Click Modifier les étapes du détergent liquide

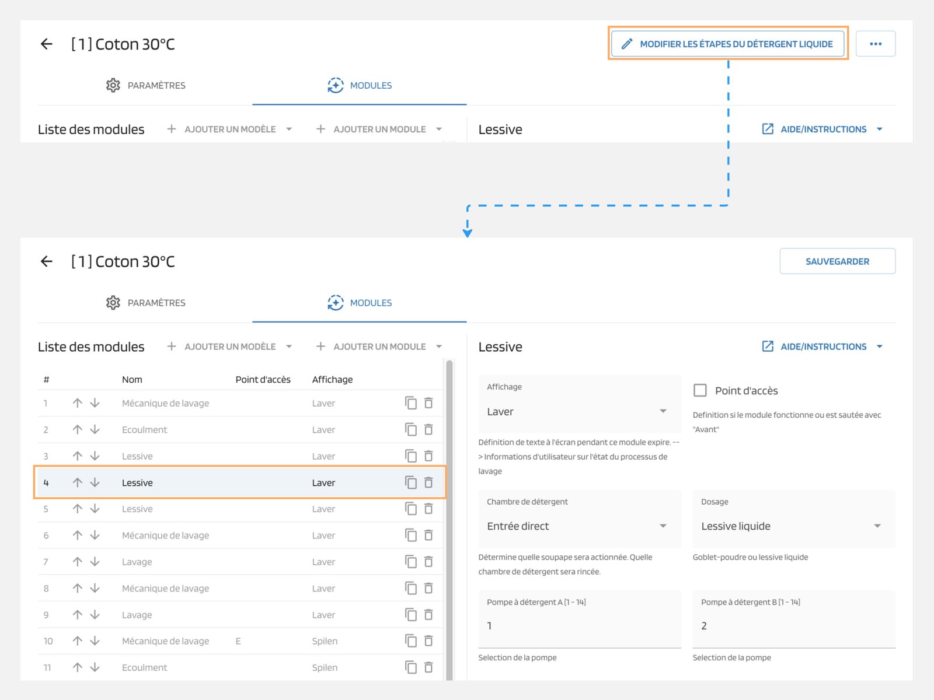[x=727, y=44]
